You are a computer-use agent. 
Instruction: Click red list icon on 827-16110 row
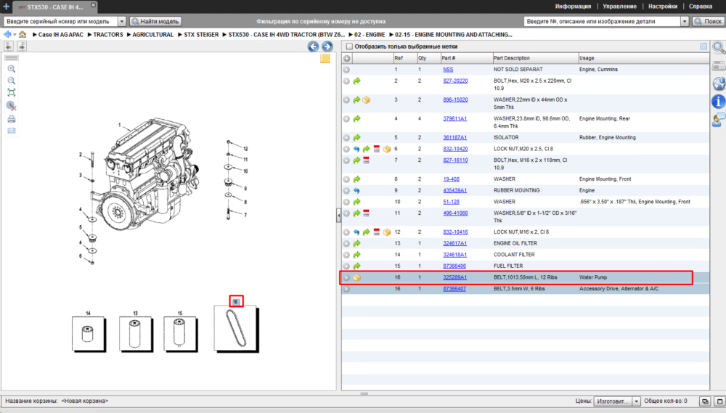(x=366, y=160)
